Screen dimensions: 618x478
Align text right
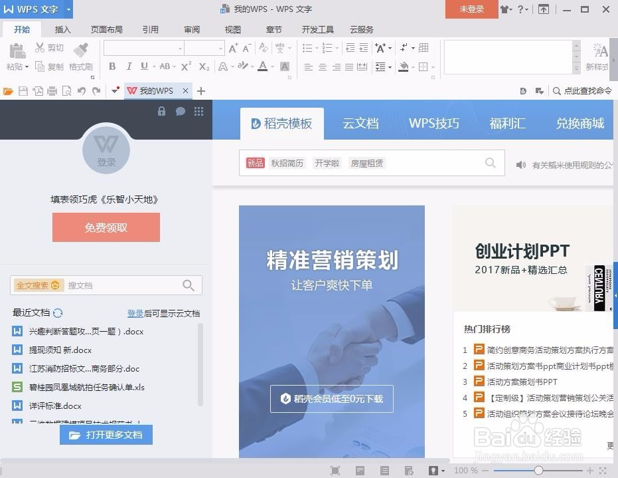click(x=336, y=67)
